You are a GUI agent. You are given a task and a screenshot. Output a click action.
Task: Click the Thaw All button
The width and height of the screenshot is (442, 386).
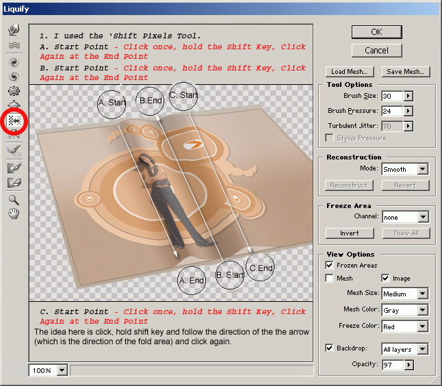(x=406, y=233)
